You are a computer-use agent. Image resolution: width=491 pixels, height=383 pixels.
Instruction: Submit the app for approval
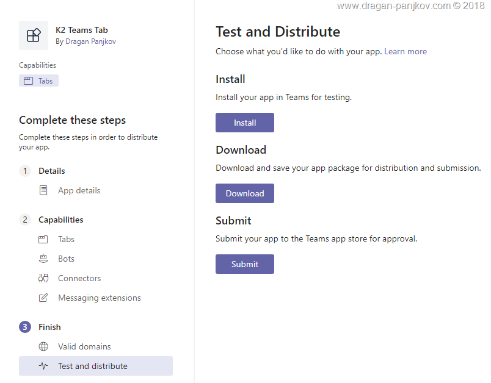(244, 264)
